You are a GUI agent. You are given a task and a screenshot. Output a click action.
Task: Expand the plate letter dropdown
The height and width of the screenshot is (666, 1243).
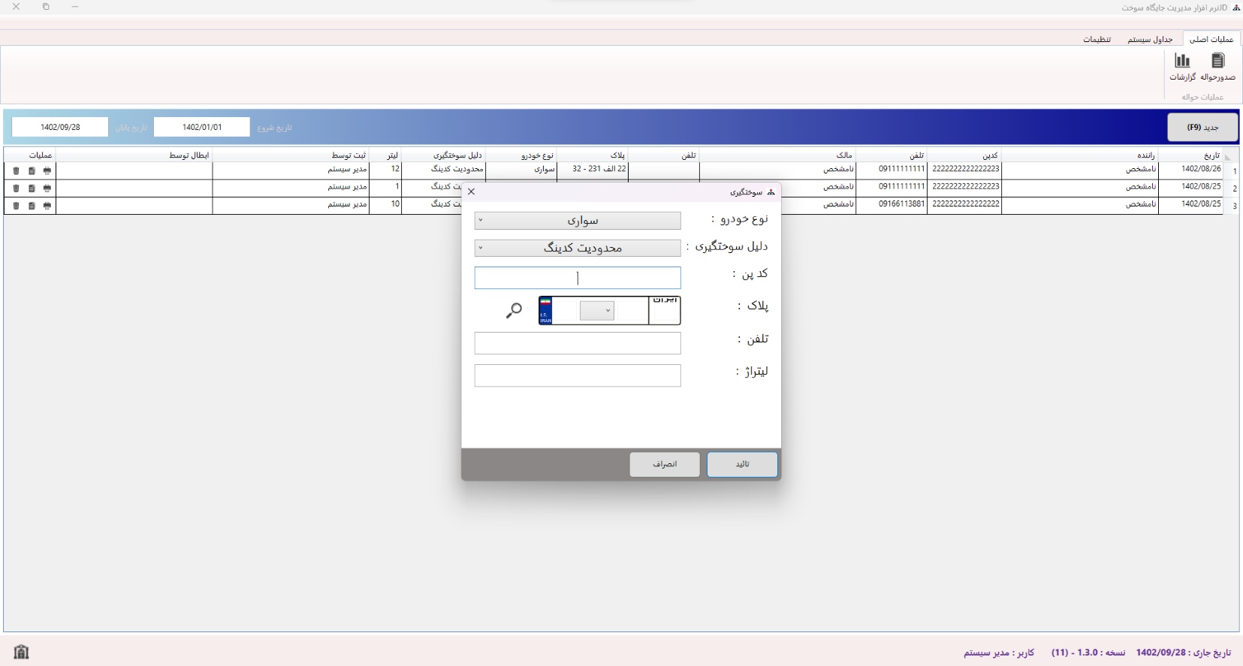pyautogui.click(x=597, y=311)
